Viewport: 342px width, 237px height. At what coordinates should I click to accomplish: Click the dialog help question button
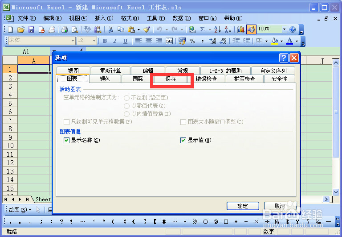click(284, 58)
